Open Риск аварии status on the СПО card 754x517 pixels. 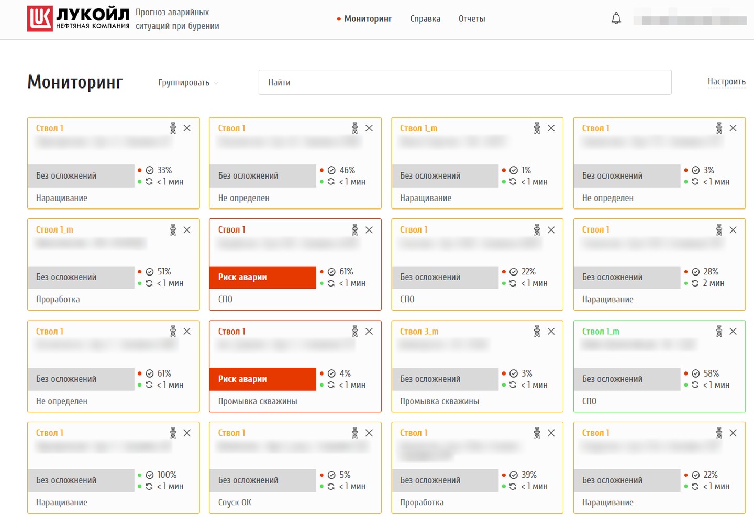pos(263,278)
